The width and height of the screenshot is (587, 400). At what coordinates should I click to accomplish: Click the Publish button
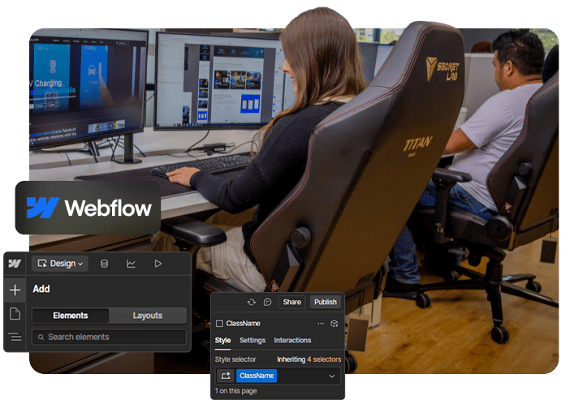(x=326, y=302)
